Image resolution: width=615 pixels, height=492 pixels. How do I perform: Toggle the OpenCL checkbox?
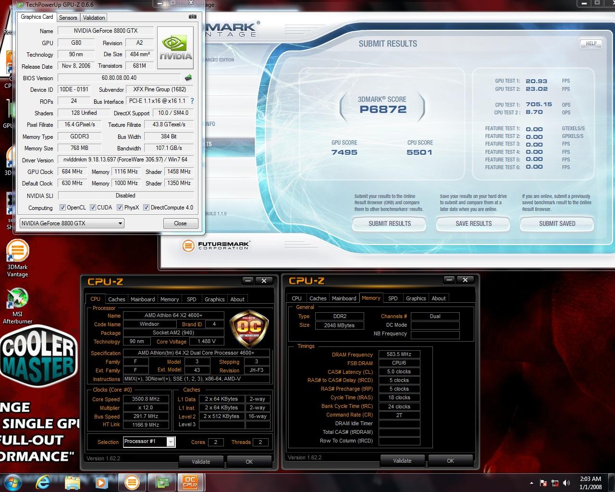pos(62,208)
